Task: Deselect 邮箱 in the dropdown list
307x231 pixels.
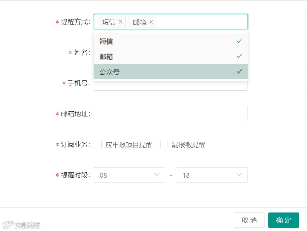Action: coord(106,56)
